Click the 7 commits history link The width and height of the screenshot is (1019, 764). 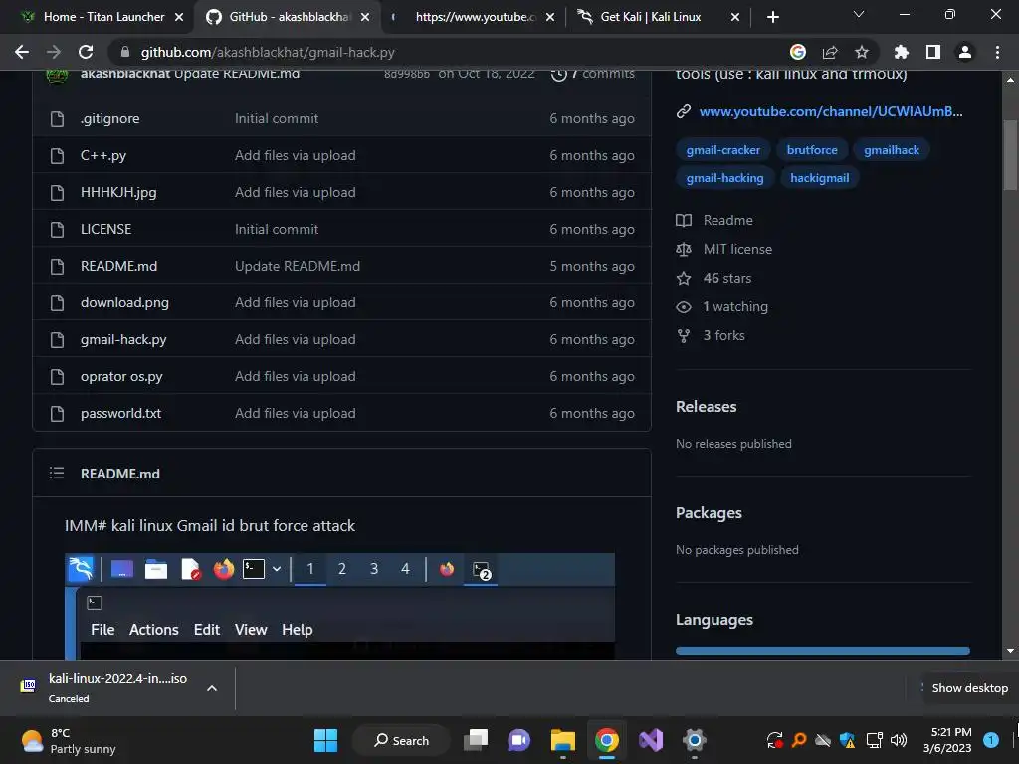[593, 74]
